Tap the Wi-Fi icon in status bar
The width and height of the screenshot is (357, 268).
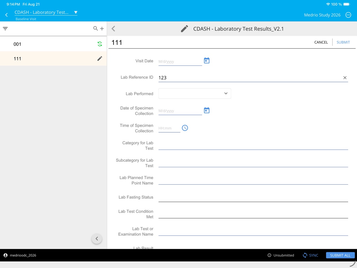328,4
